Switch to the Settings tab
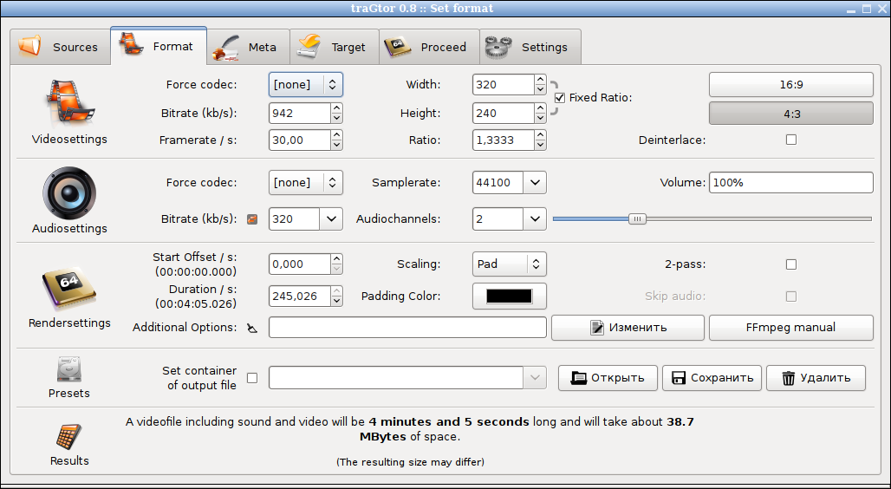 [x=530, y=47]
